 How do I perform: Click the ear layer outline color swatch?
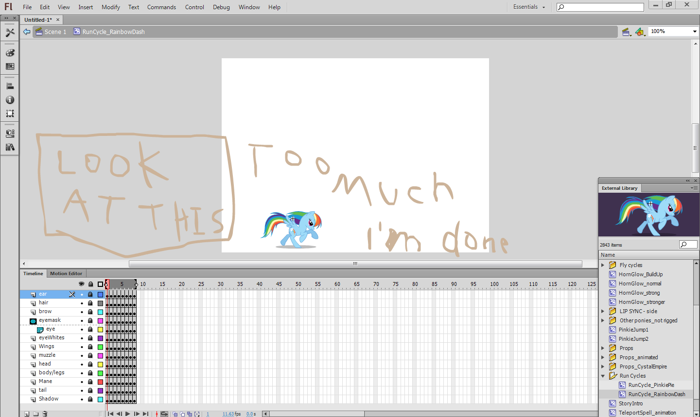coord(101,295)
